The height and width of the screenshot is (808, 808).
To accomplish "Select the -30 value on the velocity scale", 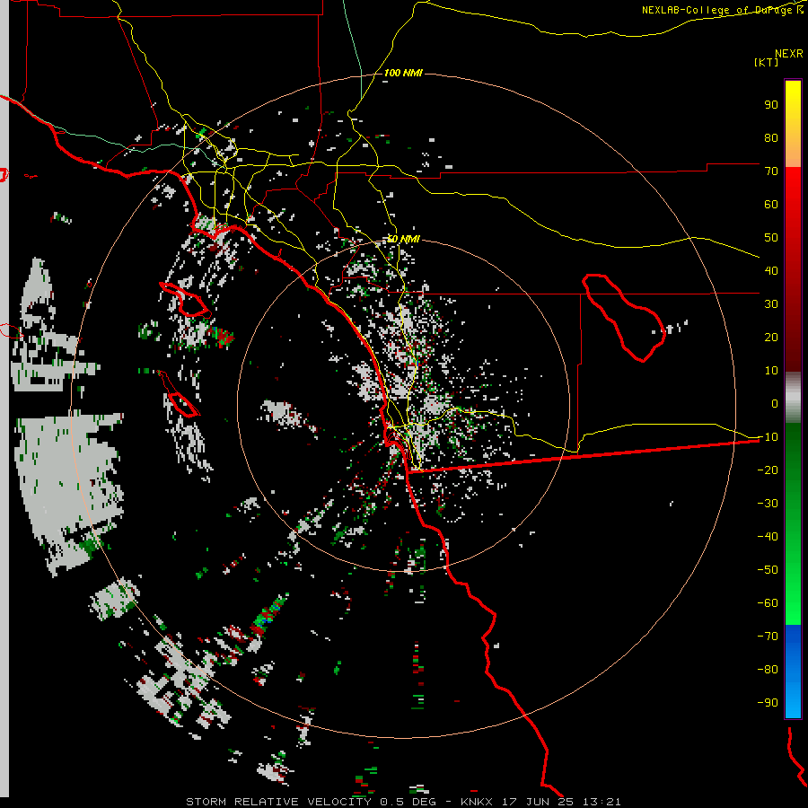I will pos(768,504).
